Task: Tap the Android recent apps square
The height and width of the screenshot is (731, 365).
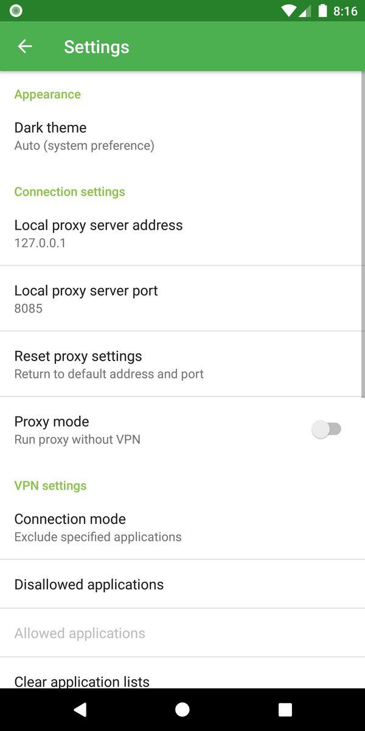Action: coord(285,709)
